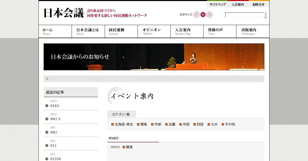
Task: Open recent article 99() 5
Action: (x=55, y=119)
